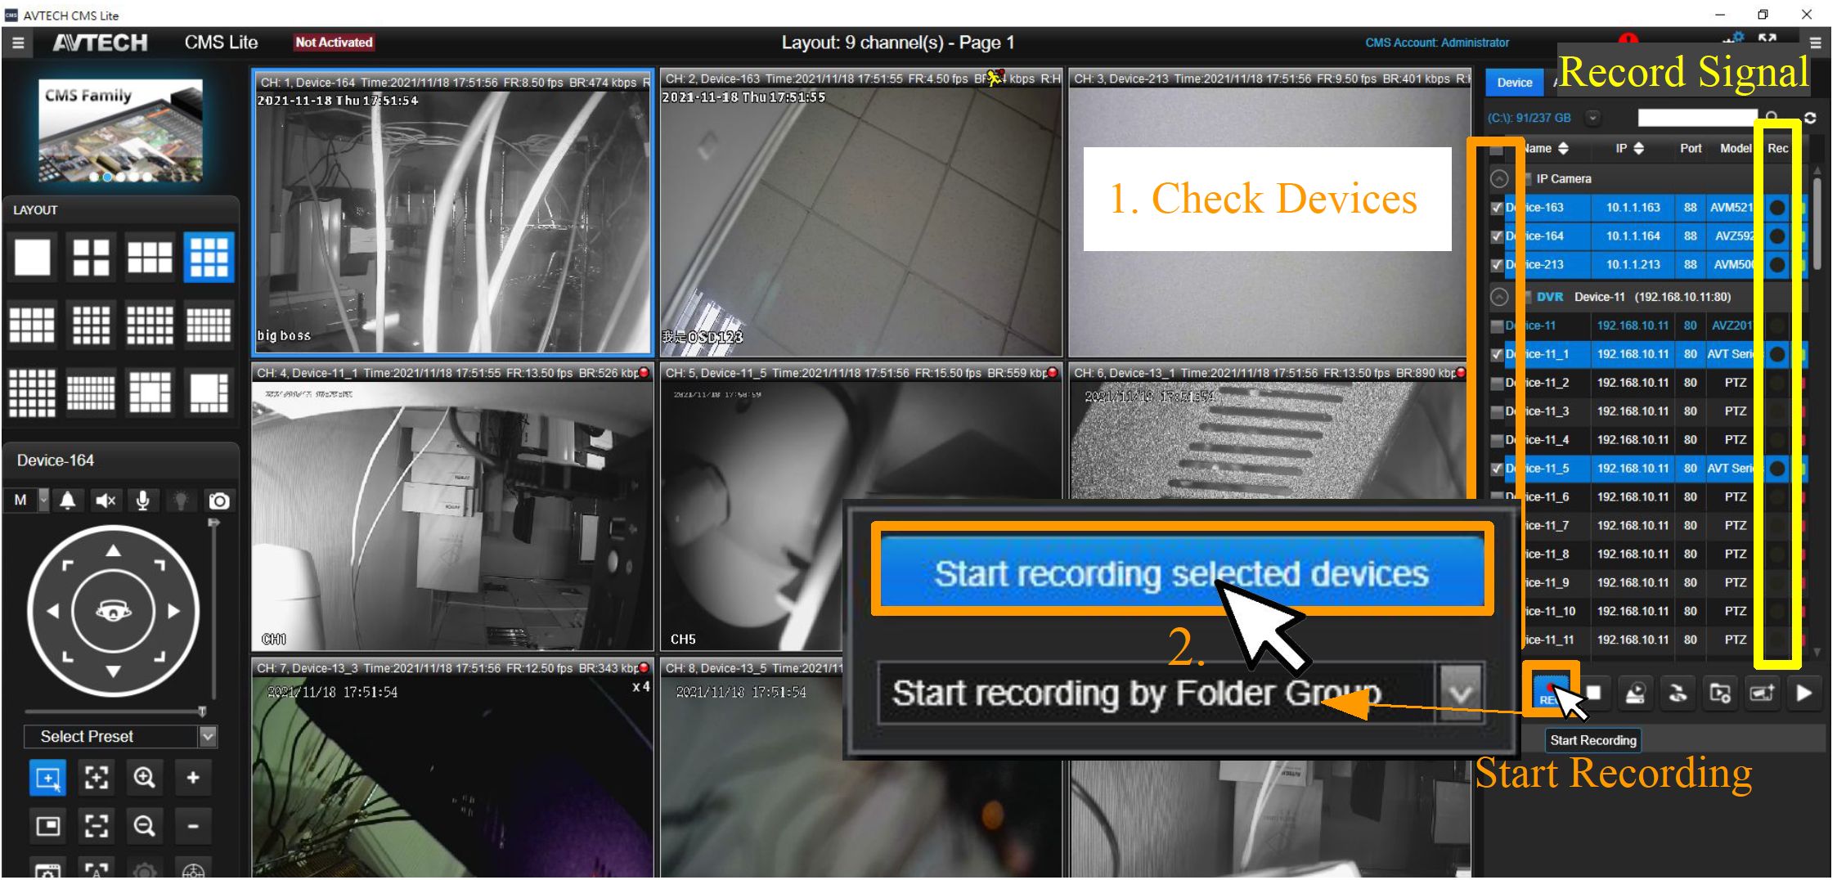Enable the microphone talk-back icon
Viewport: 1837px width, 880px height.
[x=143, y=501]
